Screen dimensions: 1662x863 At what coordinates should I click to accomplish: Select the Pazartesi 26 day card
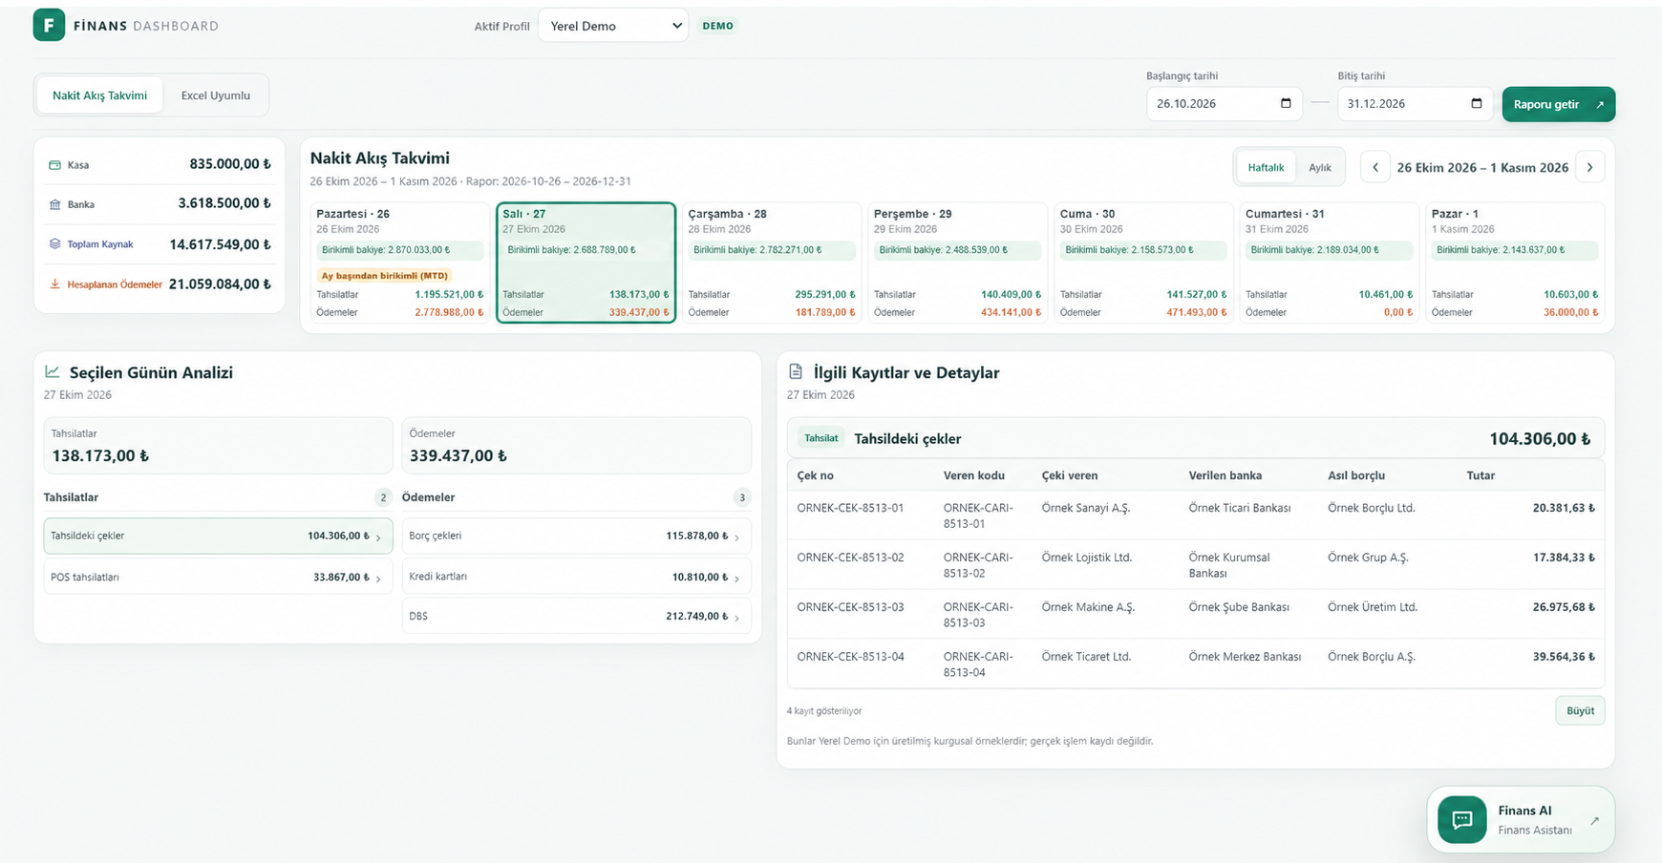pos(400,263)
